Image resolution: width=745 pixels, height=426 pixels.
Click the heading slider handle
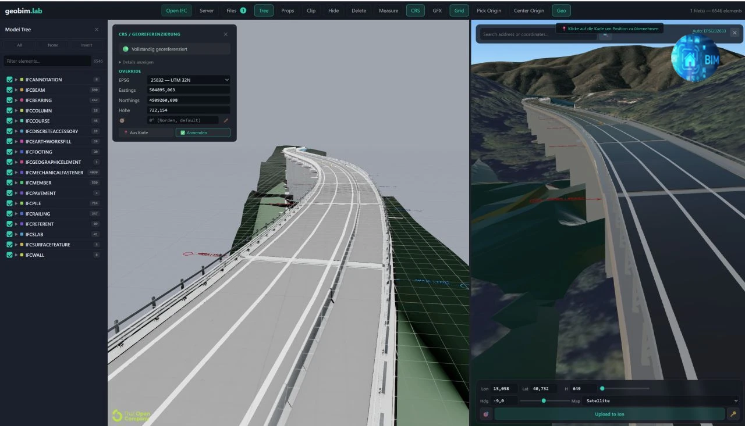544,400
